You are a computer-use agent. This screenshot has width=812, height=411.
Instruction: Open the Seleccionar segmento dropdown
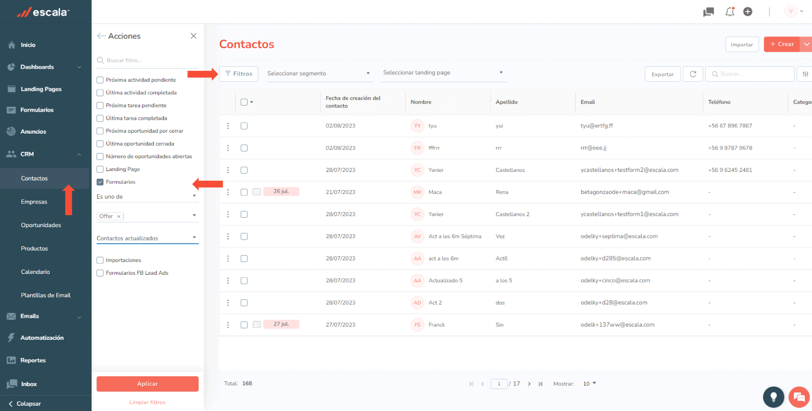[x=318, y=73]
